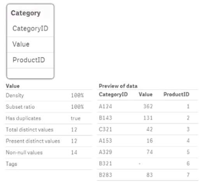
Task: Select the Value field in Category table
Action: pos(30,44)
